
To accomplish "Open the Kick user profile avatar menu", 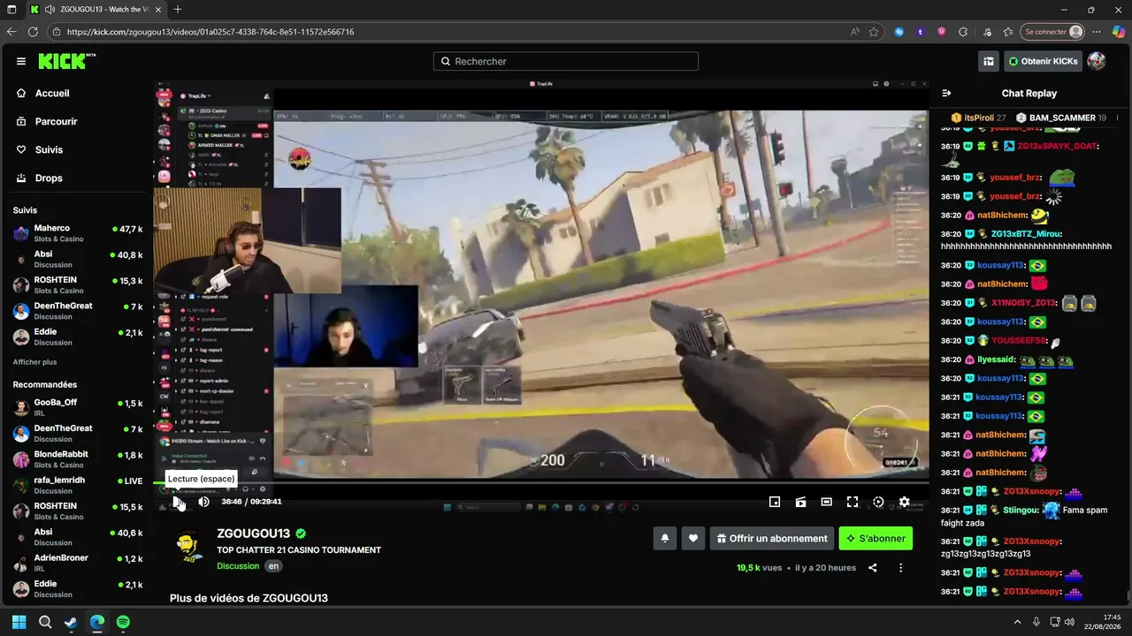I will point(1097,61).
